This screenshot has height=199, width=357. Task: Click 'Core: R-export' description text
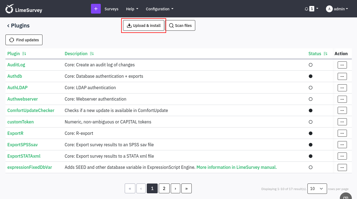click(79, 133)
